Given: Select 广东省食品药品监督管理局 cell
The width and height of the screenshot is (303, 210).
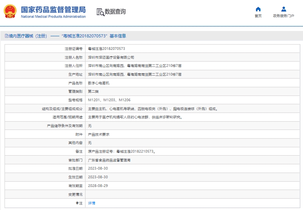Looking at the screenshot, I should pos(109,160).
